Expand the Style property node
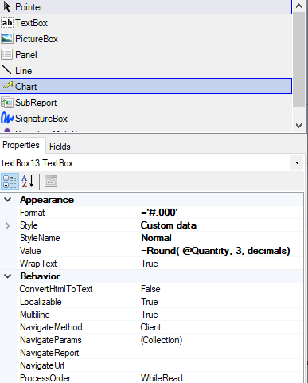Viewport: 308px width, 383px height. (8, 225)
